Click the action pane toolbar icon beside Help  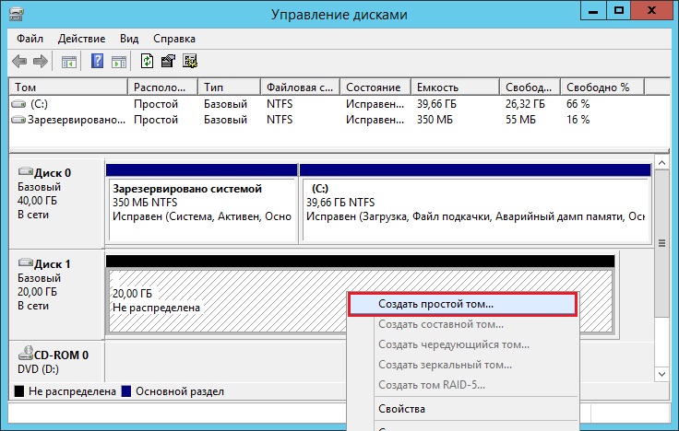click(118, 62)
